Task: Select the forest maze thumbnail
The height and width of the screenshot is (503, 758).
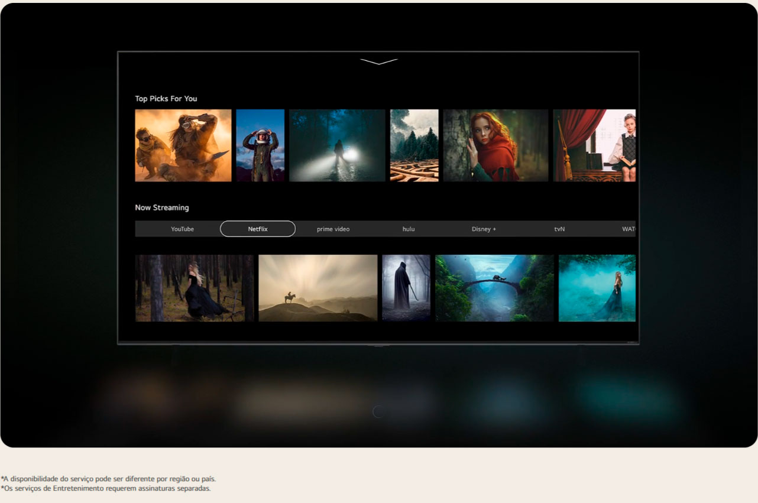Action: pos(414,145)
